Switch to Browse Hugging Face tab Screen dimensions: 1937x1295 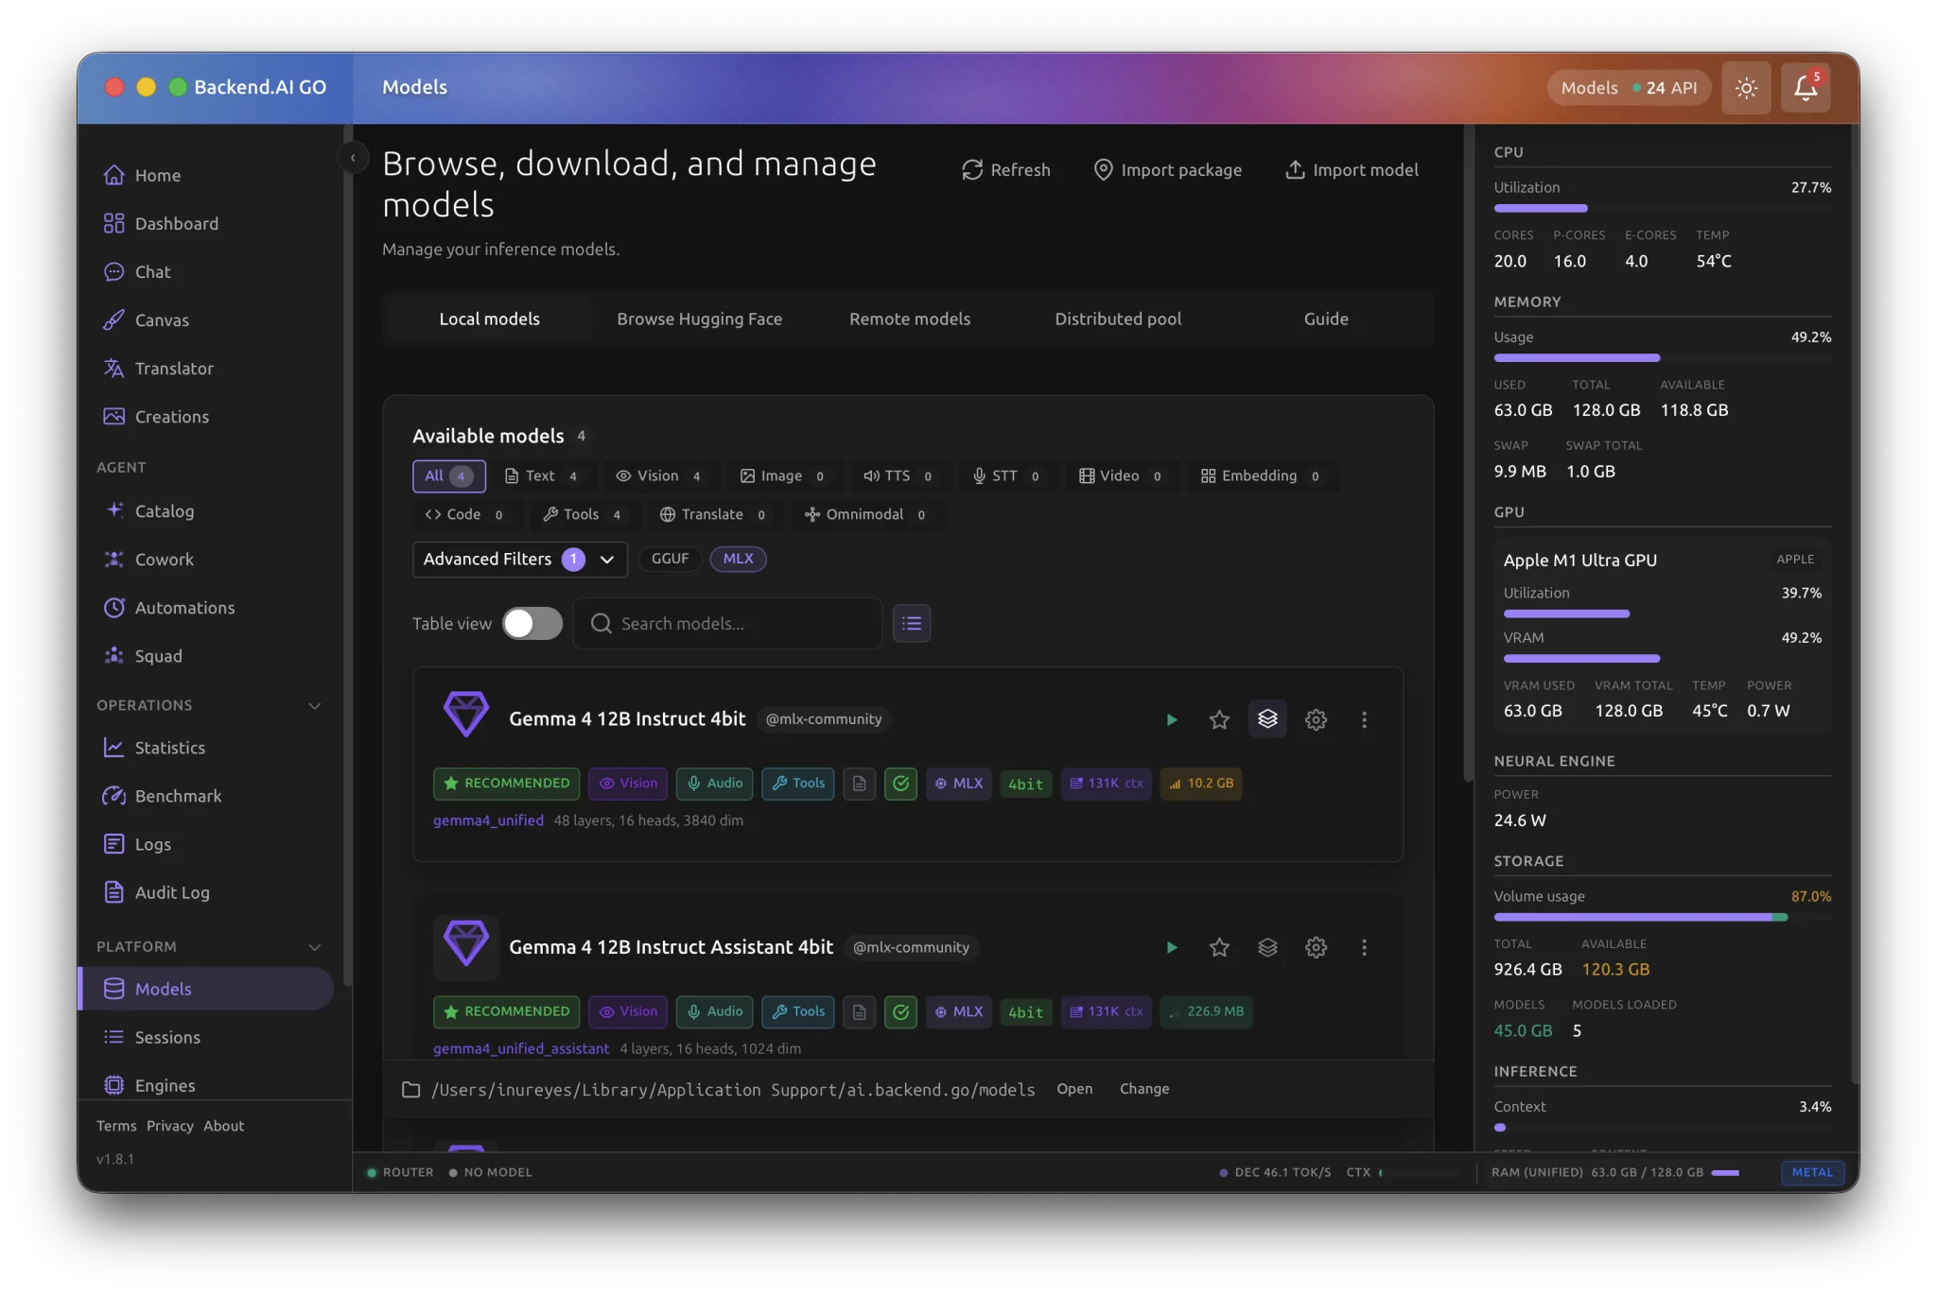coord(699,319)
